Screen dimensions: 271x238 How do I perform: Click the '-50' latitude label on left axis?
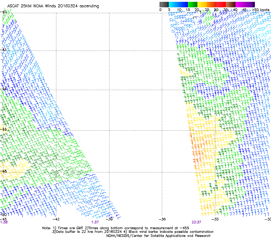point(3,215)
